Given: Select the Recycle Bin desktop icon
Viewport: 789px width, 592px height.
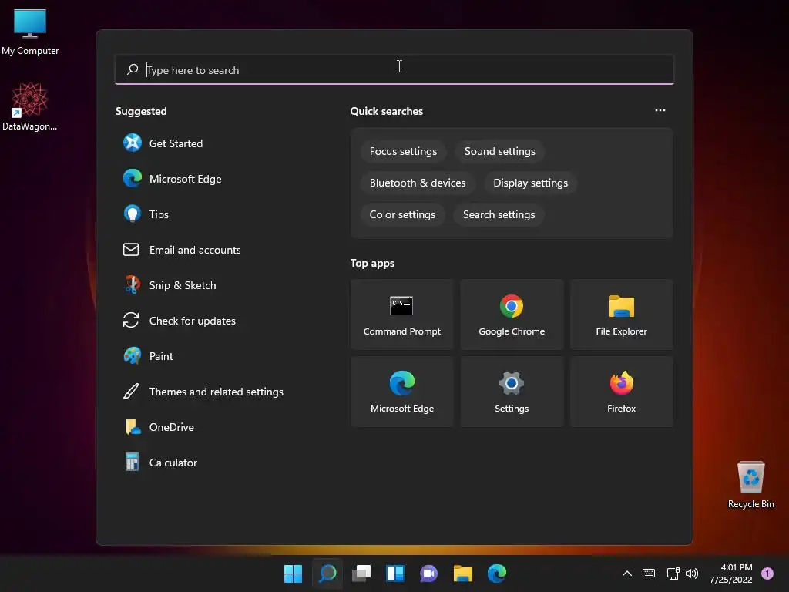Looking at the screenshot, I should (x=750, y=485).
